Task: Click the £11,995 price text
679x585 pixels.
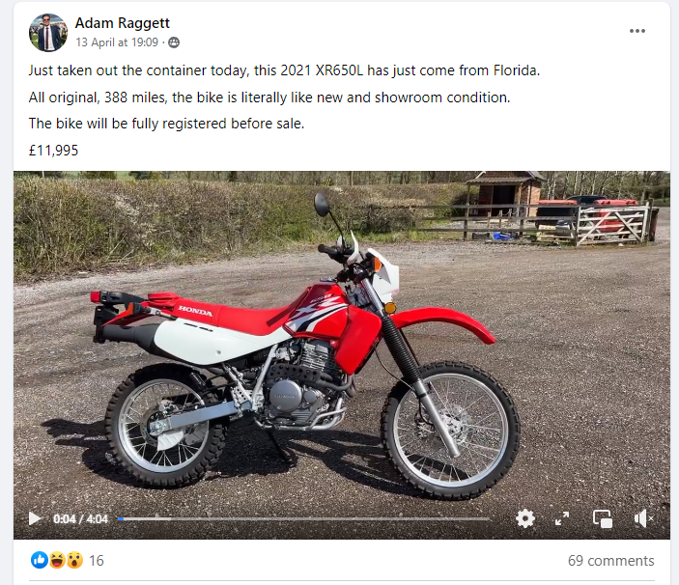Action: click(x=54, y=151)
